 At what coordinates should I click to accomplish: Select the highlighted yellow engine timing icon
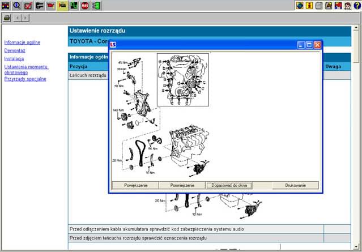pos(62,6)
